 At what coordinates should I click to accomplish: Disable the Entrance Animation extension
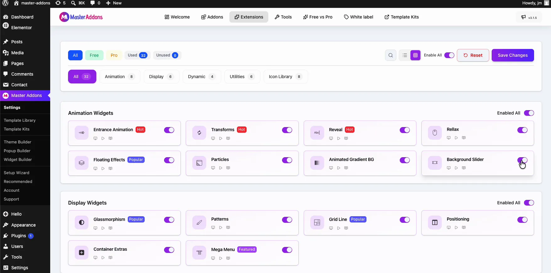click(169, 130)
